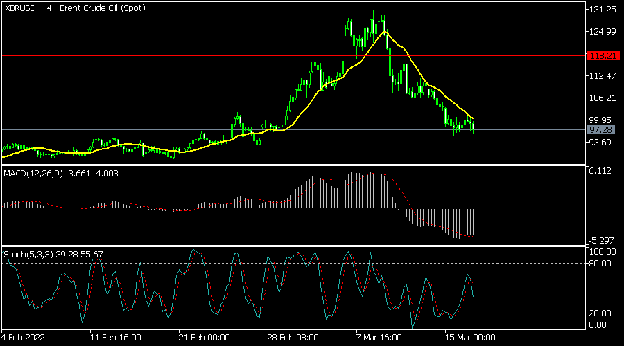
Task: Click the current price label 97.28
Action: (x=601, y=130)
